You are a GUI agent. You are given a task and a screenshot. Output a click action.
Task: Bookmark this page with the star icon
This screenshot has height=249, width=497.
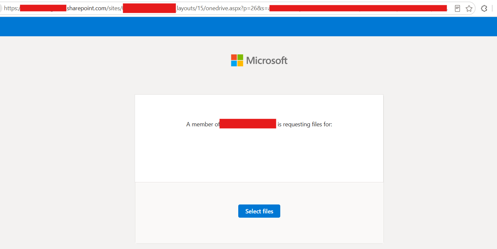(x=469, y=9)
